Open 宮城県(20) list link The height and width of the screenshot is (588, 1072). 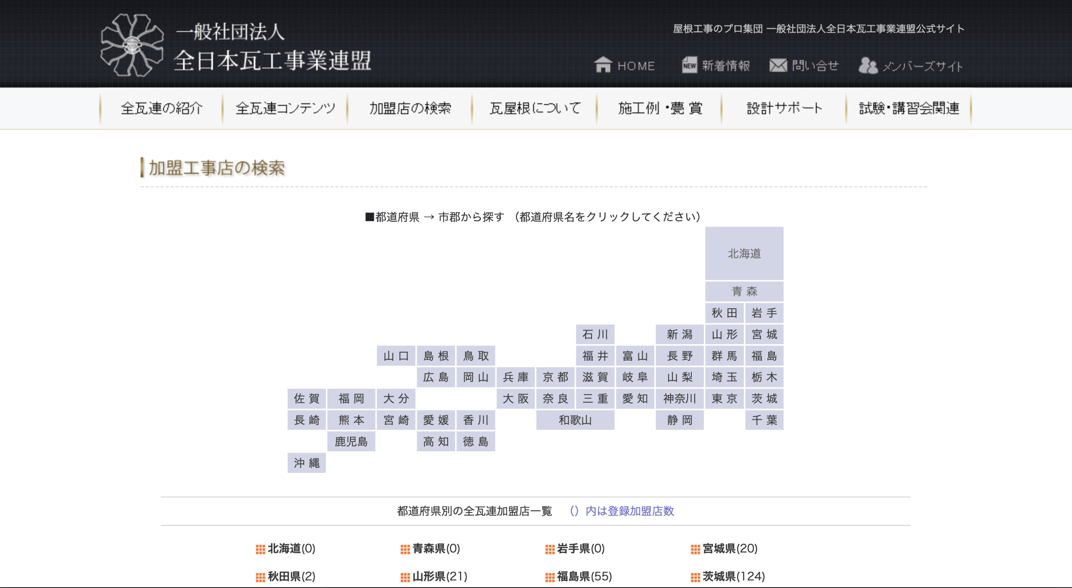730,548
